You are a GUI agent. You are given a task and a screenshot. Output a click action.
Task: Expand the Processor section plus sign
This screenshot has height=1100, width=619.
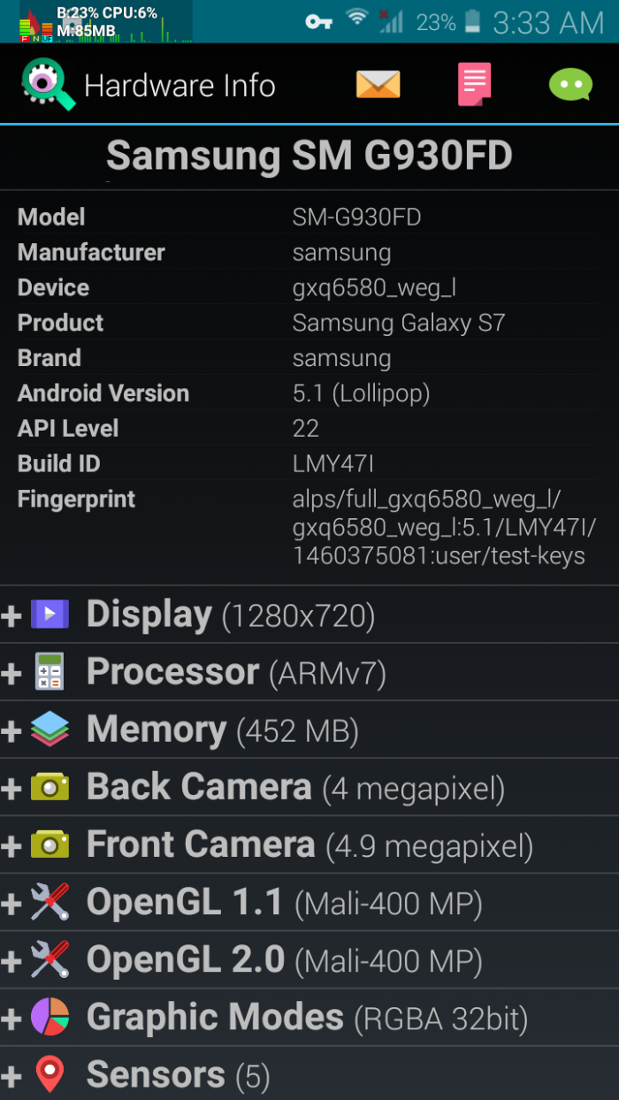[x=11, y=673]
